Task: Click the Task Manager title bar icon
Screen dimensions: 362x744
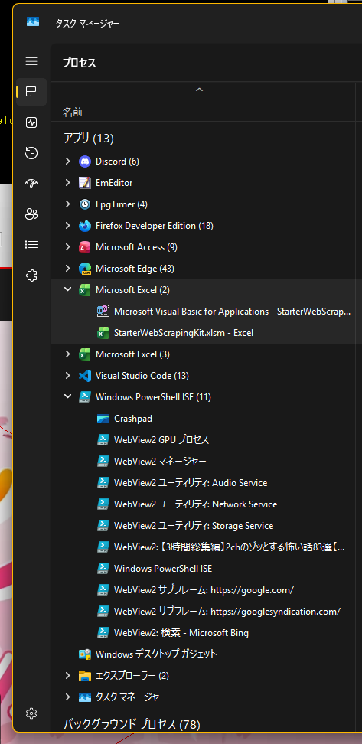Action: [x=33, y=22]
